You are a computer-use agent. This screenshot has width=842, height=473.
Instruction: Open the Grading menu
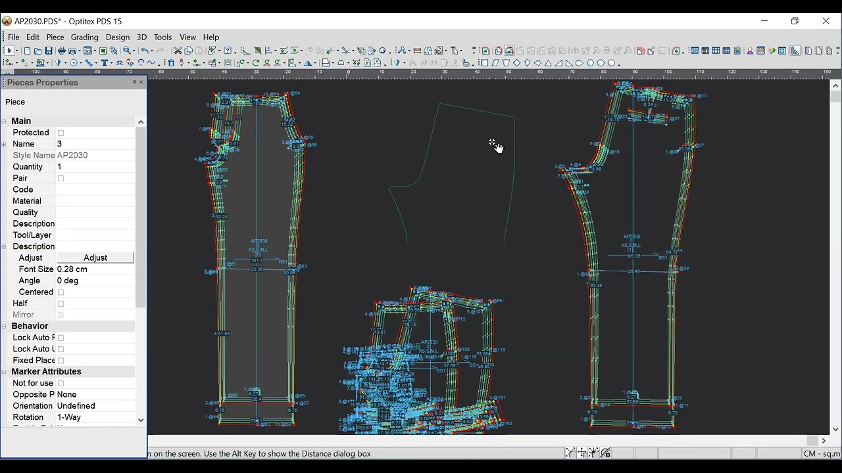click(84, 37)
